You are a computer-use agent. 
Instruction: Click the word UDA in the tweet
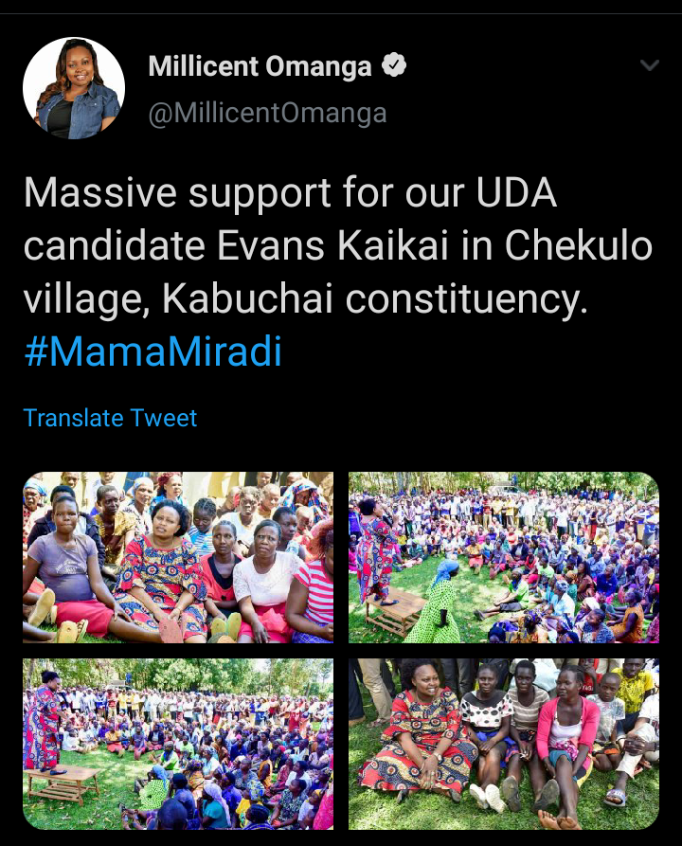(516, 192)
